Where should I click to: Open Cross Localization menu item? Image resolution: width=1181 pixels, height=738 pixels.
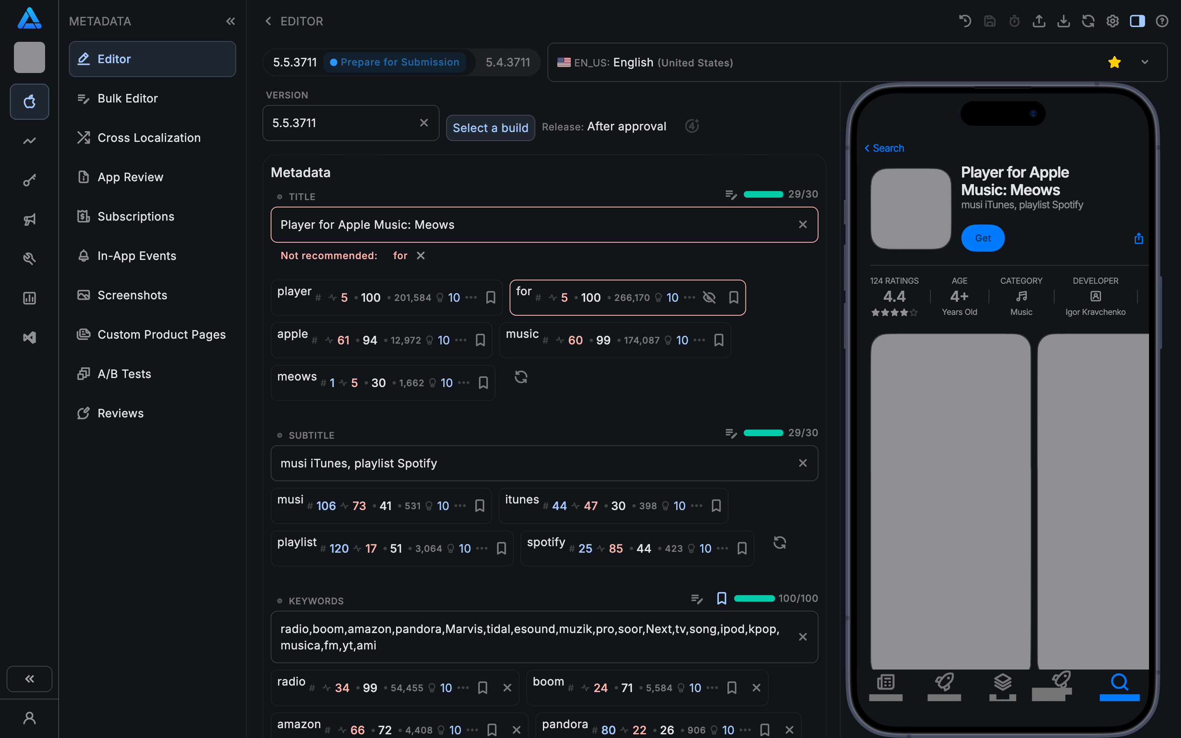pos(149,138)
